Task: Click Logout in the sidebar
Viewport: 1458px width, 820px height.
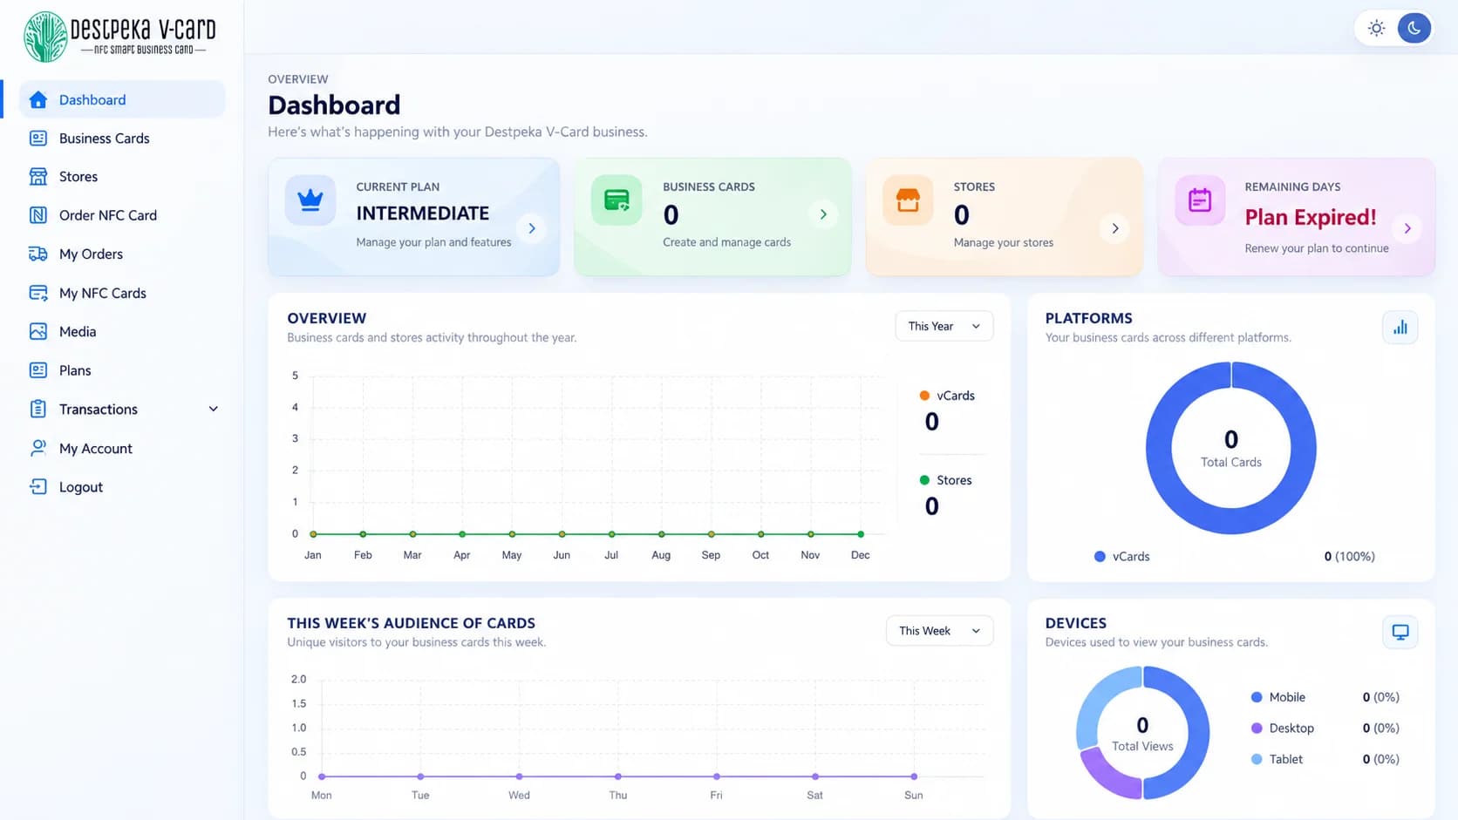Action: [x=122, y=486]
